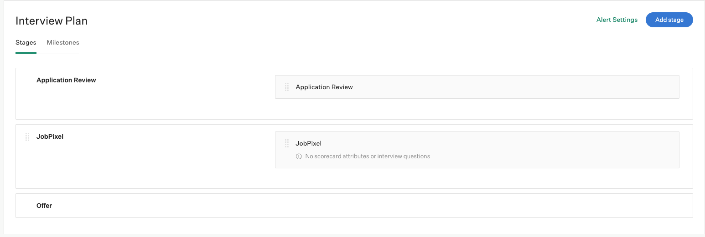Click the No scorecard attributes or interview questions notice
Screen dimensions: 705x237
(368, 156)
